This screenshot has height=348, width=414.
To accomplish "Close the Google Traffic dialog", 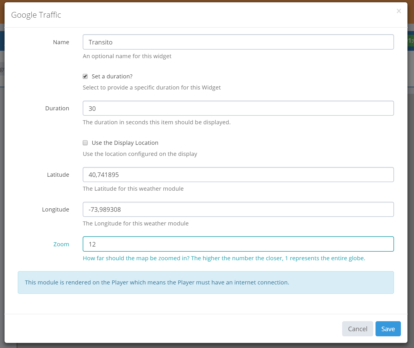I will tap(399, 11).
